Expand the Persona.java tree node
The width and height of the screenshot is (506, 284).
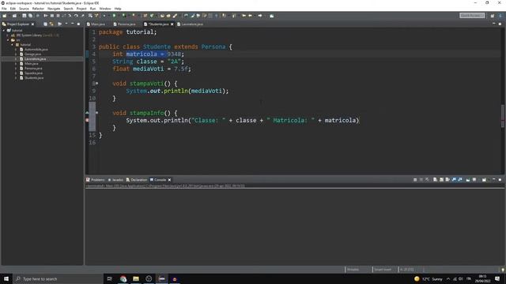pyautogui.click(x=16, y=69)
